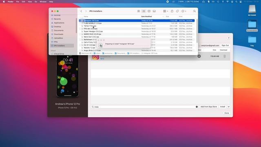Image resolution: width=261 pixels, height=147 pixels.
Task: Select the Tidy folder on desktop
Action: pos(252,41)
